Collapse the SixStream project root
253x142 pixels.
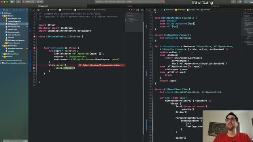[x=1, y=13]
